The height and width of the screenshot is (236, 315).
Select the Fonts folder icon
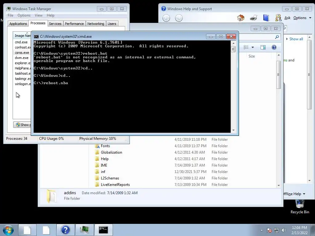point(97,146)
